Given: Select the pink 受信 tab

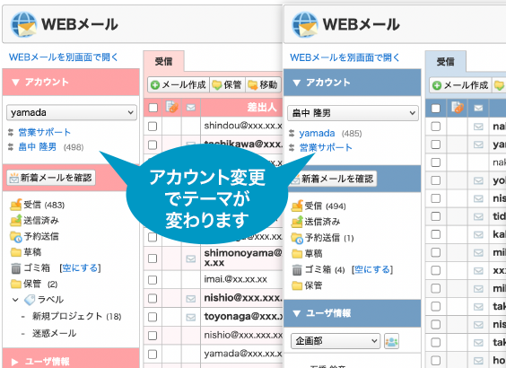Looking at the screenshot, I should point(163,61).
